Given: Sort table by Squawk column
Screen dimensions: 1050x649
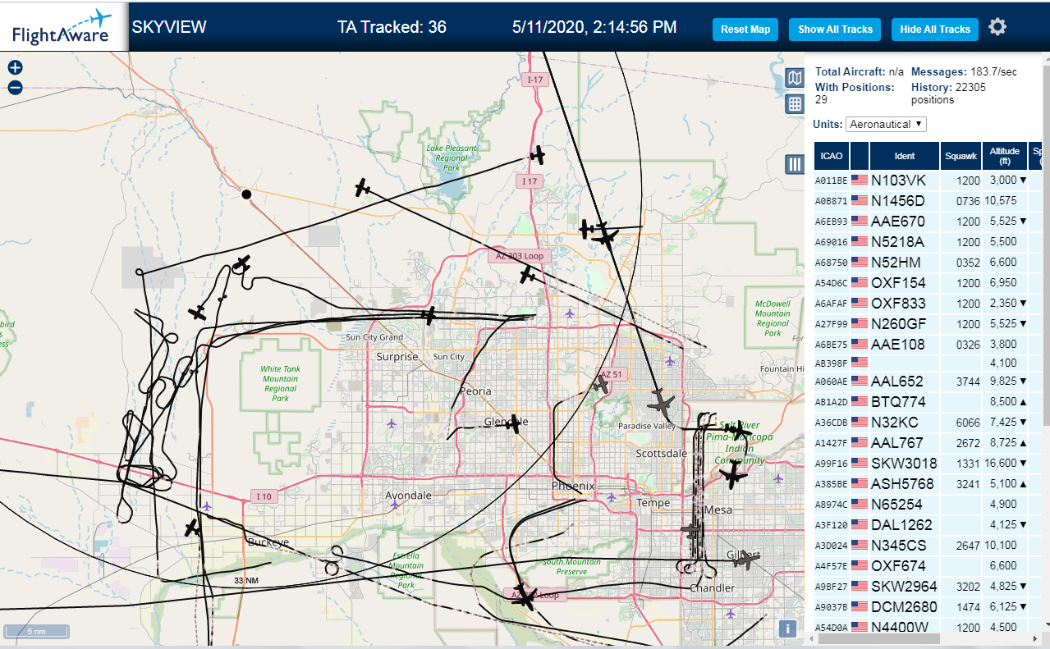Looking at the screenshot, I should pos(961,156).
